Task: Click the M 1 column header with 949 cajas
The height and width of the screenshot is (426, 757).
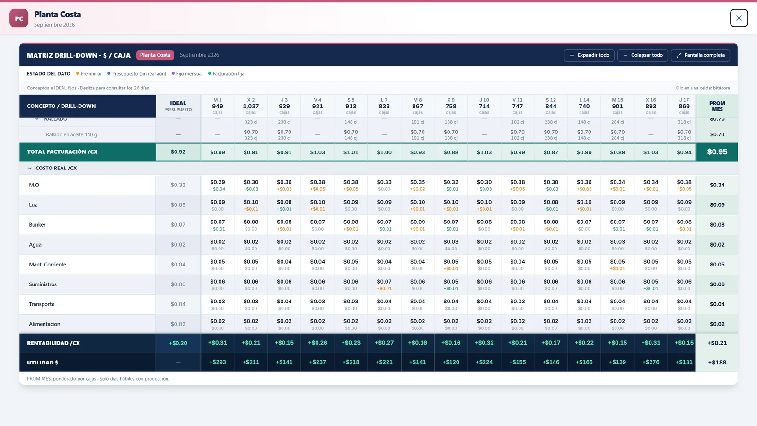Action: 218,106
